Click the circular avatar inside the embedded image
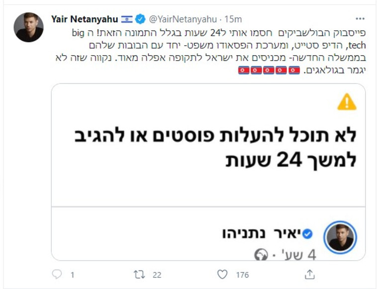Image resolution: width=377 pixels, height=289 pixels. [x=341, y=237]
